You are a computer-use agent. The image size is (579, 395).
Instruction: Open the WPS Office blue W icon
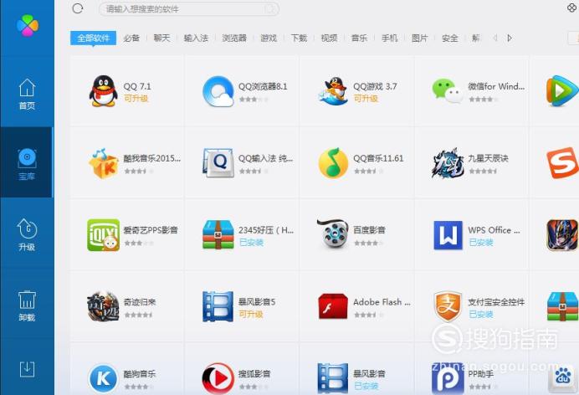point(448,235)
